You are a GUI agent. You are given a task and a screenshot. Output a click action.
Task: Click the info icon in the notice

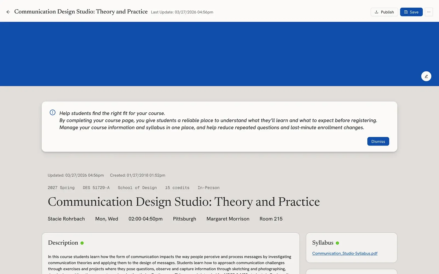(x=53, y=113)
